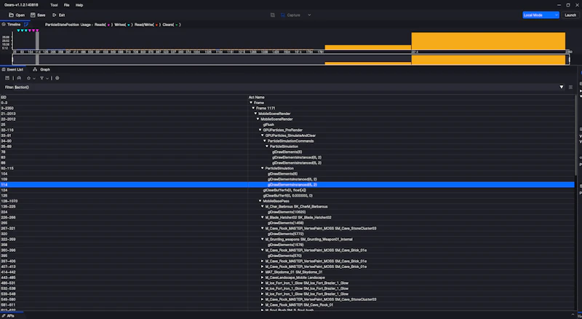Open the filter funnel dropdown chevron
582x319 pixels.
pyautogui.click(x=47, y=79)
